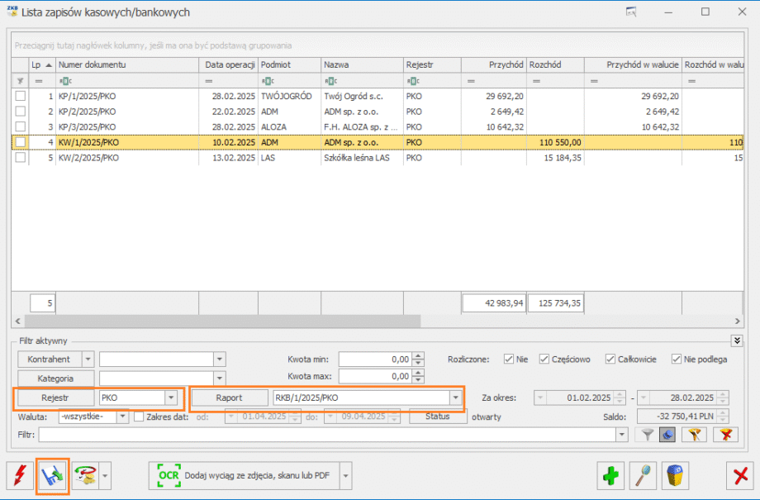Click the red lightning bolt icon
760x500 pixels.
(x=20, y=476)
